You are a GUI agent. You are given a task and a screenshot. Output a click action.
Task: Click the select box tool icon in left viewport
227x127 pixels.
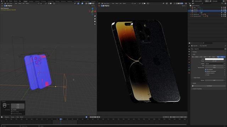[5, 6]
